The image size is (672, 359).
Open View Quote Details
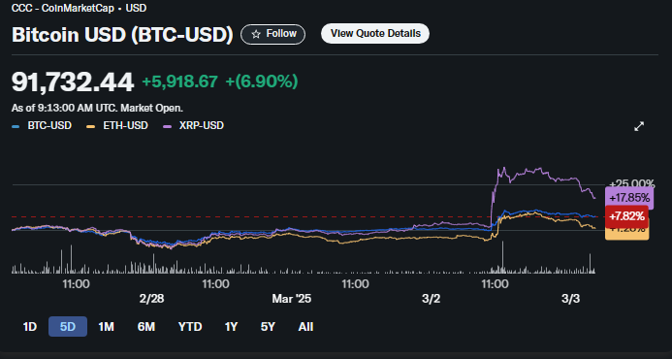pyautogui.click(x=375, y=34)
